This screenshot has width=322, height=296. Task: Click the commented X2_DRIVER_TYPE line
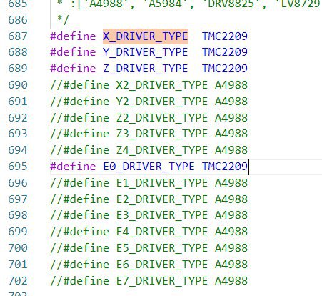click(x=149, y=85)
